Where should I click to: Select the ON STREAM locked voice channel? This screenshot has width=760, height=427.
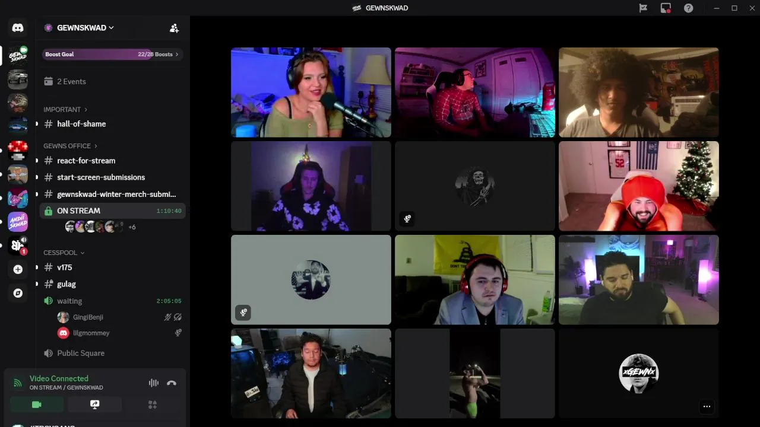(113, 211)
